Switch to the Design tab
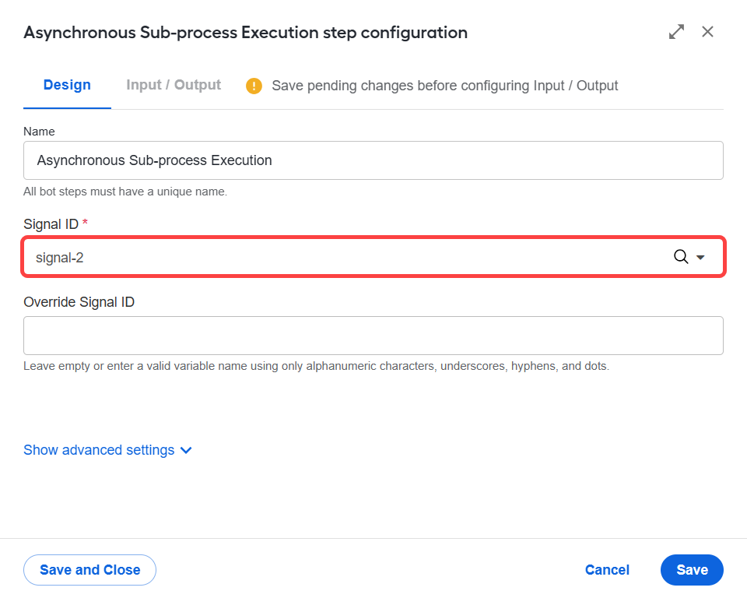The image size is (747, 598). (67, 85)
